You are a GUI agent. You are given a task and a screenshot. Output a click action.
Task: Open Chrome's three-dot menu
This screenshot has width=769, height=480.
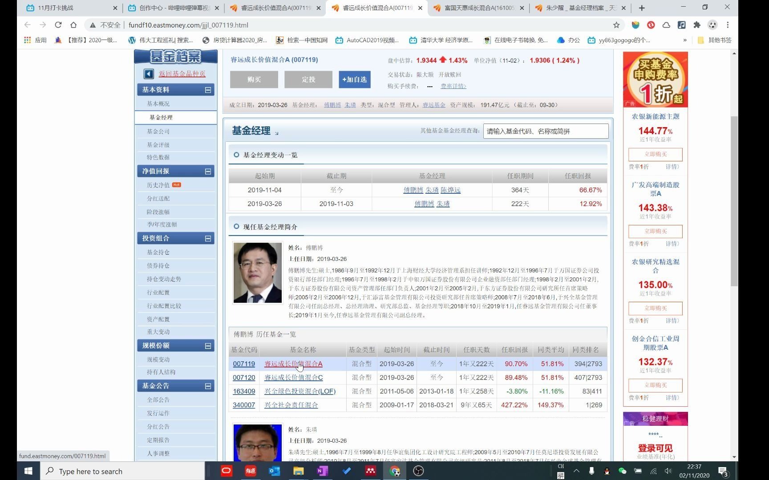(728, 25)
